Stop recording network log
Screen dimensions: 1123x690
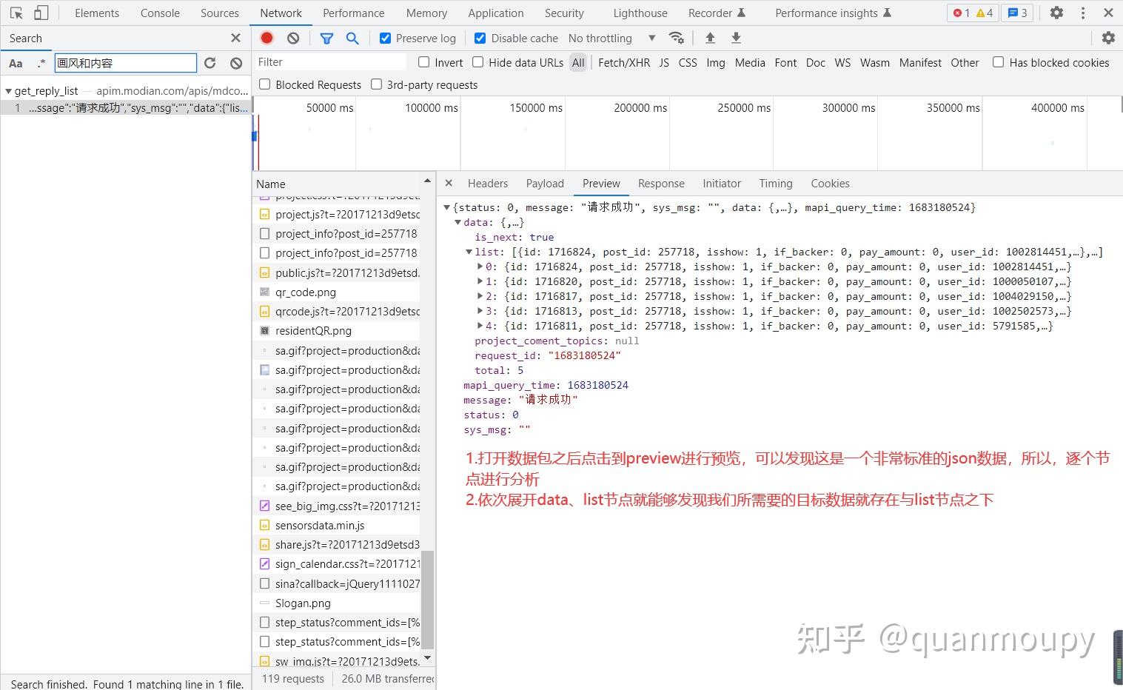pos(266,38)
